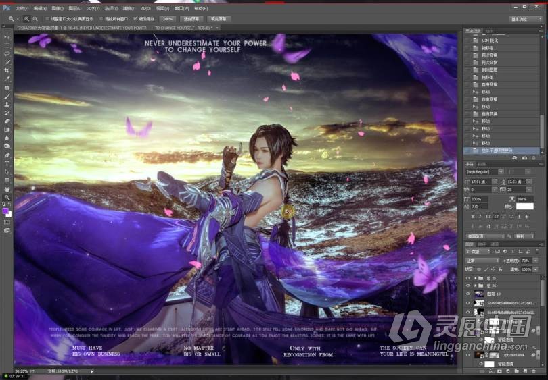Screen dimensions: 548x380
Task: Open the layer blend mode dropdown
Action: coord(482,261)
